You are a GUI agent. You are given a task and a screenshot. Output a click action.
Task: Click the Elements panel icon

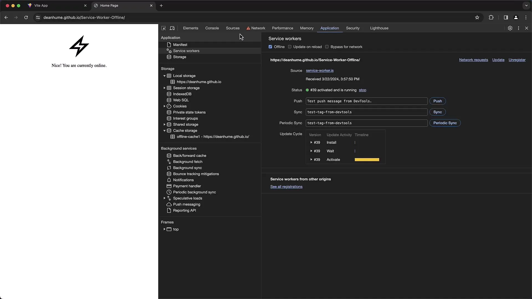190,28
